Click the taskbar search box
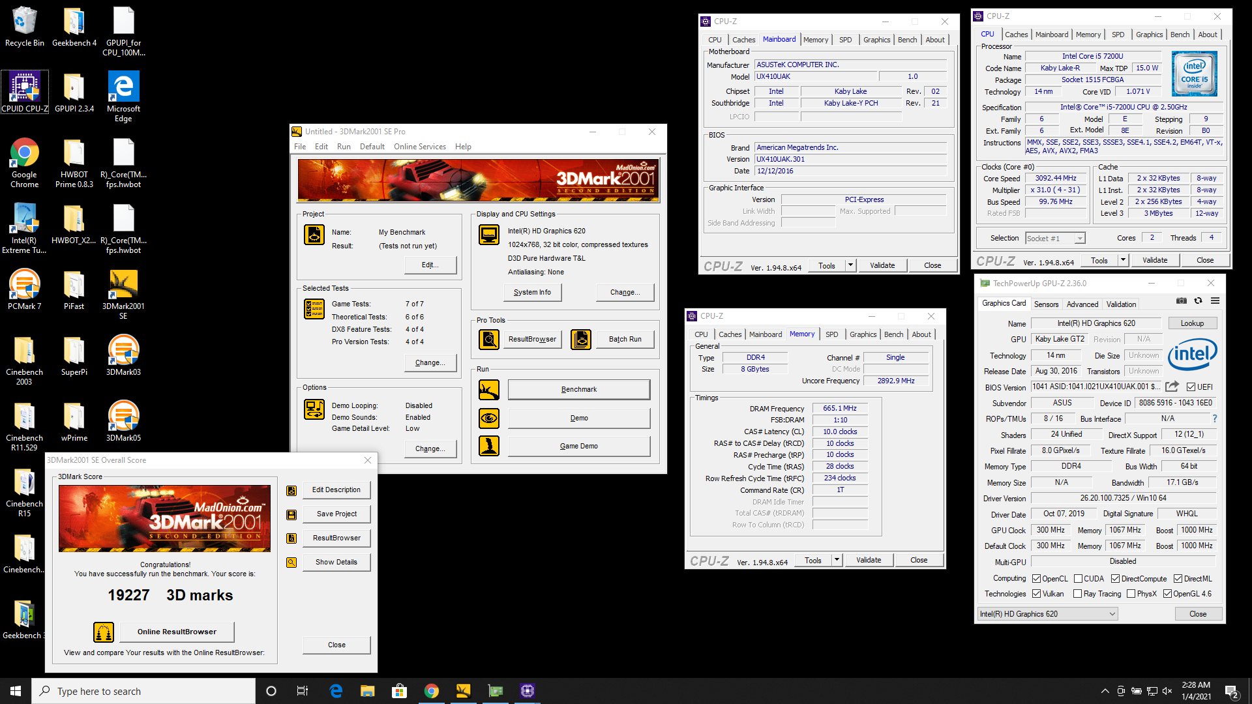The width and height of the screenshot is (1252, 704). click(143, 691)
